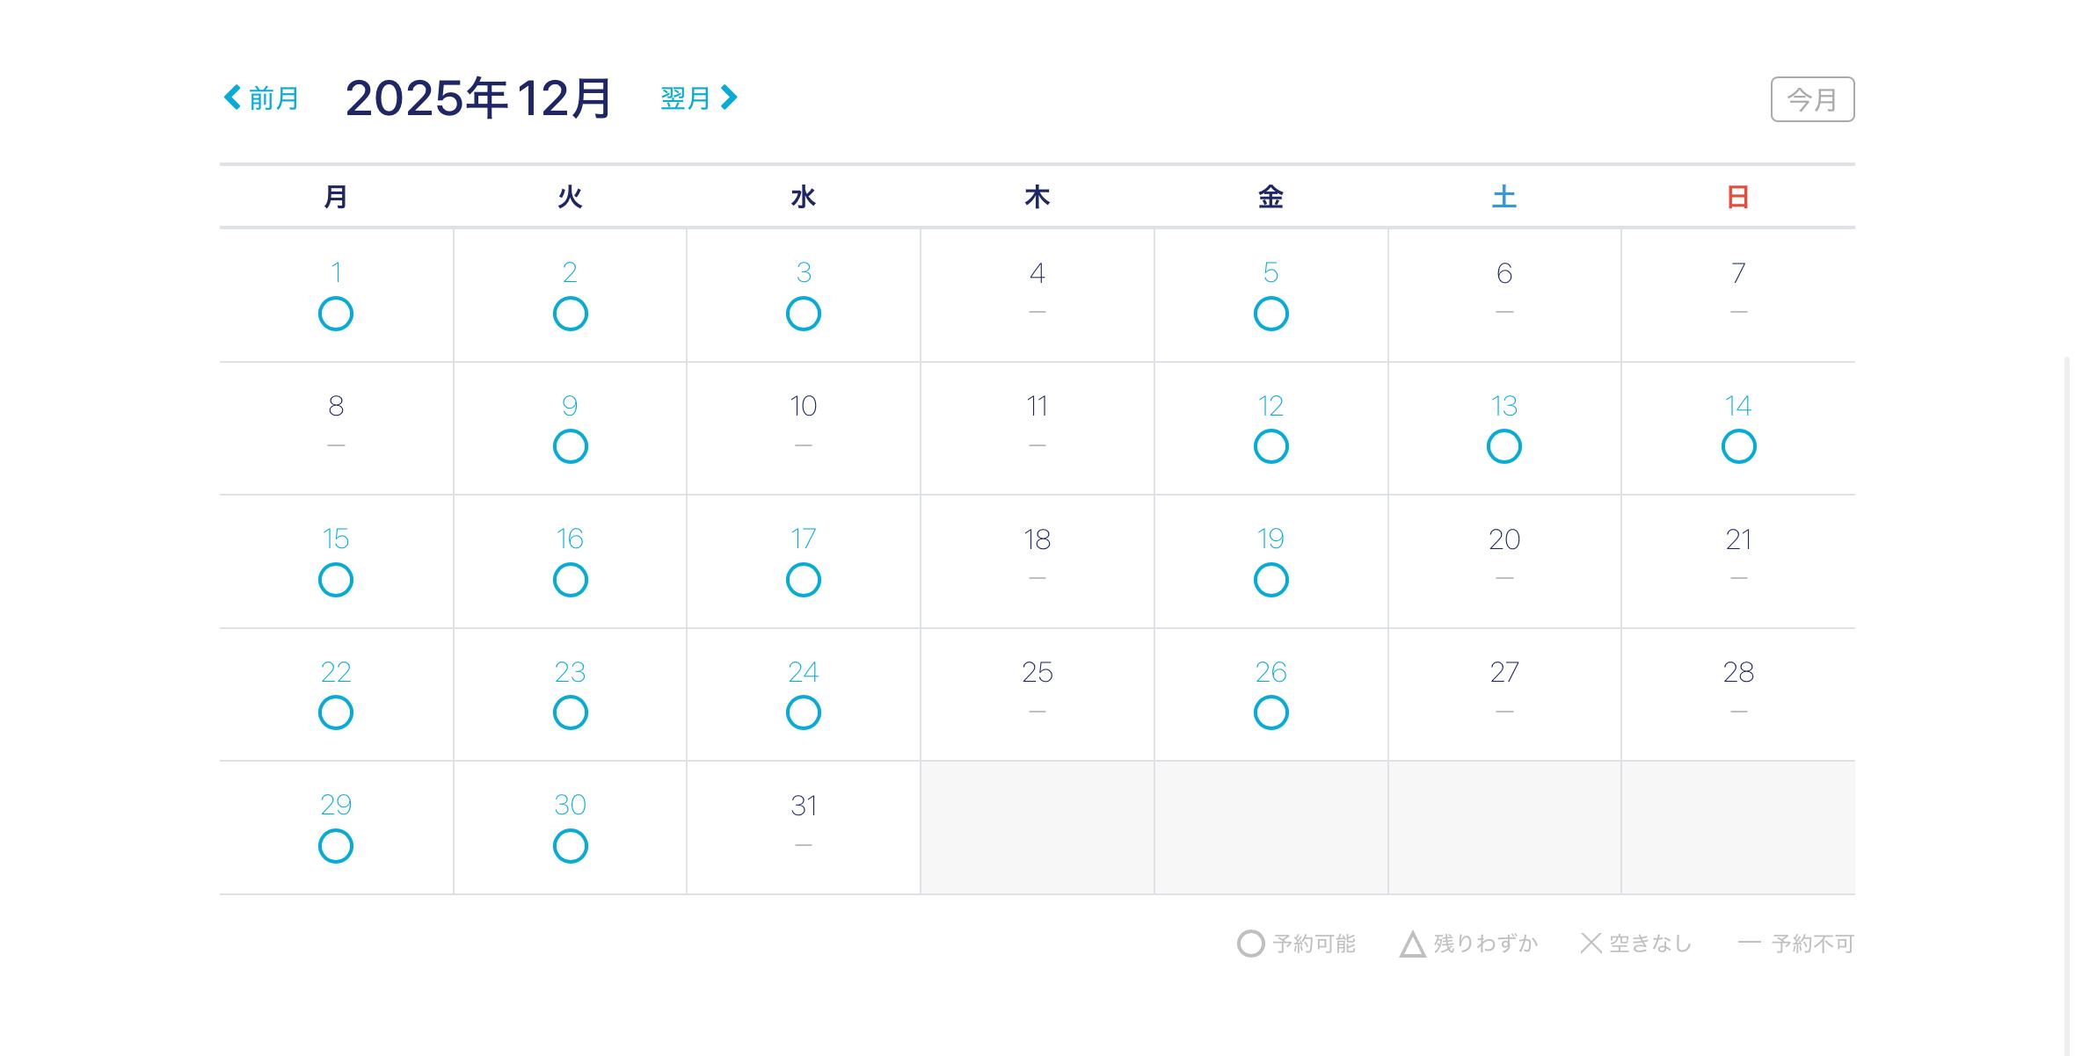The height and width of the screenshot is (1056, 2075).
Task: Select the availability circle on December 1
Action: (x=336, y=314)
